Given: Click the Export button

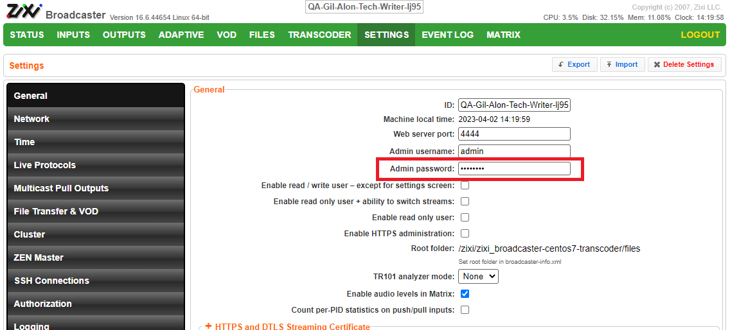Looking at the screenshot, I should (574, 64).
